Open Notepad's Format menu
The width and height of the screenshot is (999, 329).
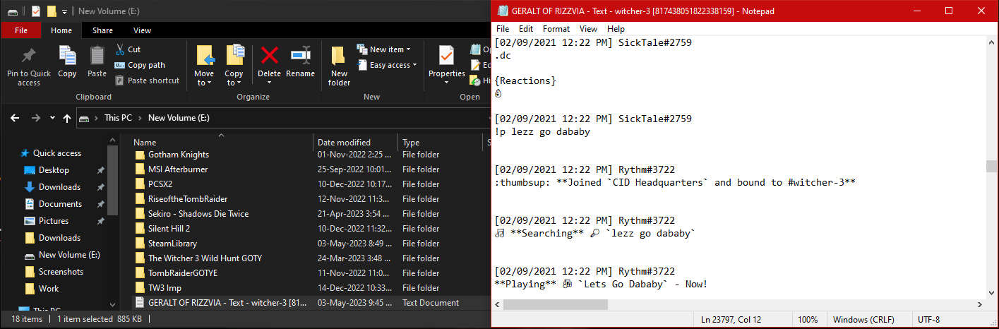tap(556, 29)
